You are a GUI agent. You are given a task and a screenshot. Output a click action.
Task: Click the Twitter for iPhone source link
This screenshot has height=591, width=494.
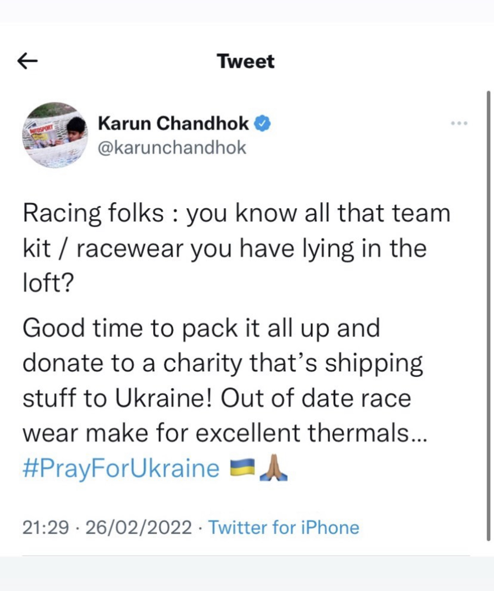point(283,528)
